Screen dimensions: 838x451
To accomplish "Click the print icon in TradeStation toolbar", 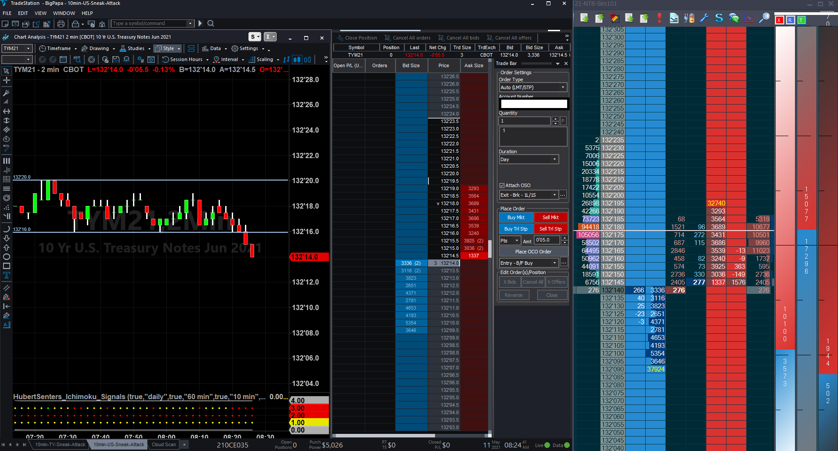I will coord(61,24).
